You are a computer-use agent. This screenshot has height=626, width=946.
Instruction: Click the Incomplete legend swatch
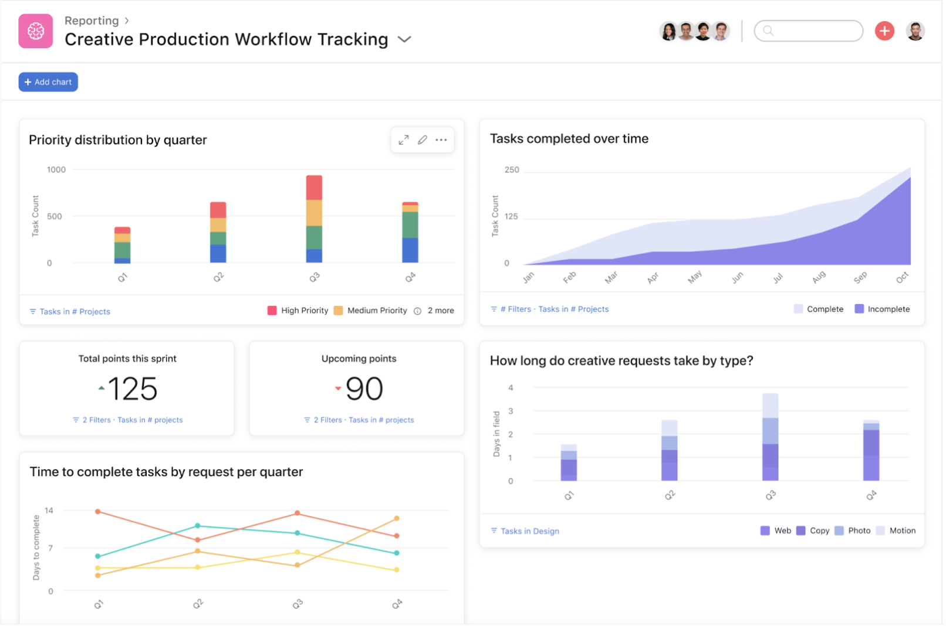(x=859, y=309)
